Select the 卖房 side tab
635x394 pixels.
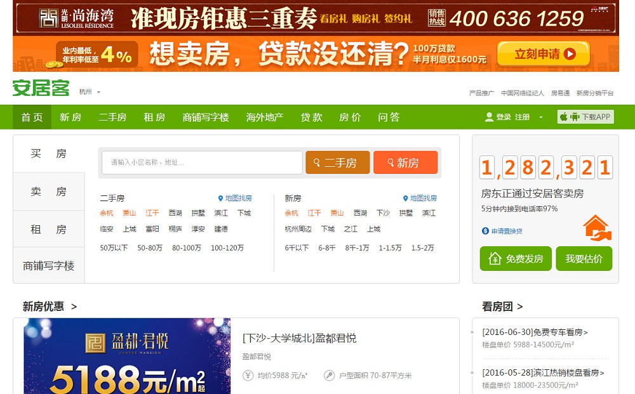point(49,192)
